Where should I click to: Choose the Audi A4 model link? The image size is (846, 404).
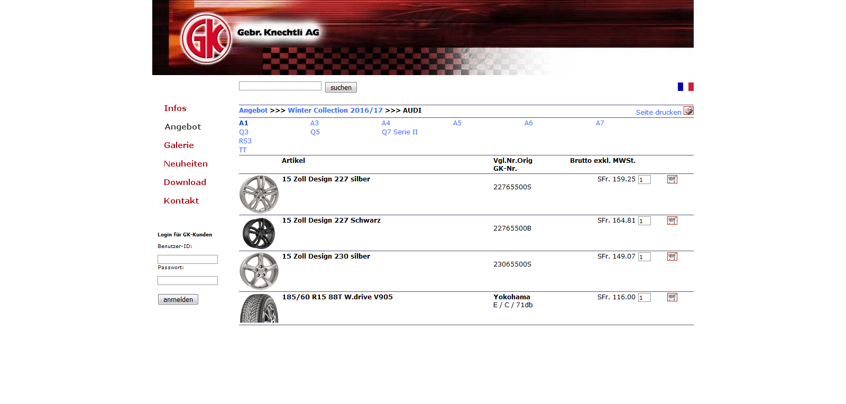pyautogui.click(x=385, y=123)
